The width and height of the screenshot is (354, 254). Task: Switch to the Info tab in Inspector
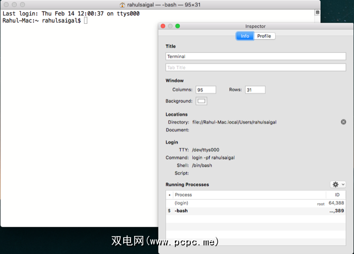(245, 36)
